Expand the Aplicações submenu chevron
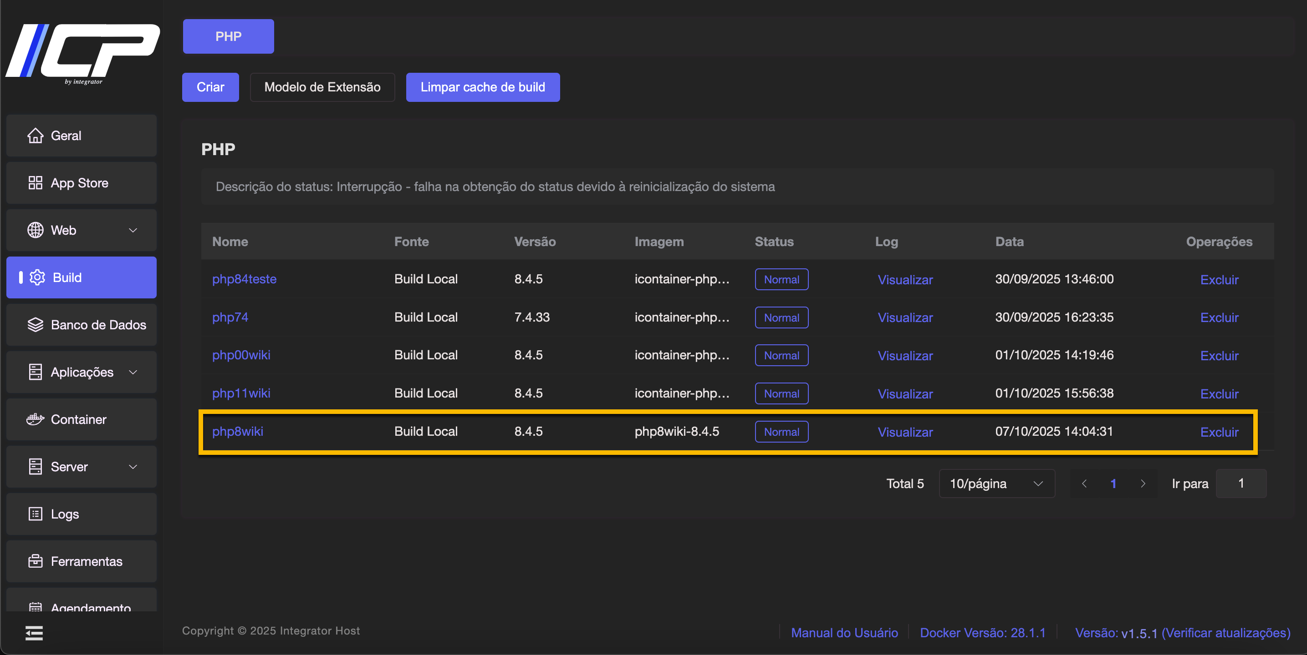This screenshot has height=655, width=1307. point(133,372)
